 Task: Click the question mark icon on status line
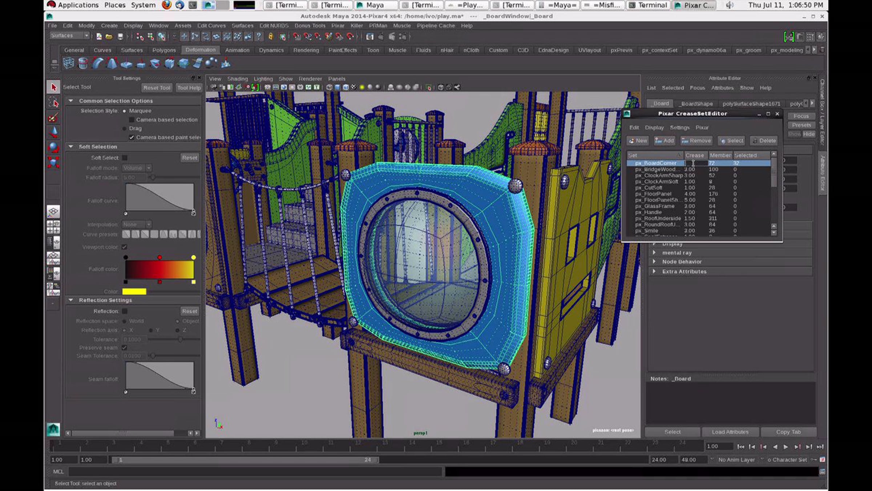(x=258, y=36)
